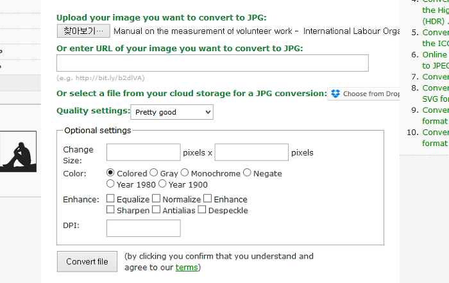Tick the Sharpen checkbox

click(110, 209)
